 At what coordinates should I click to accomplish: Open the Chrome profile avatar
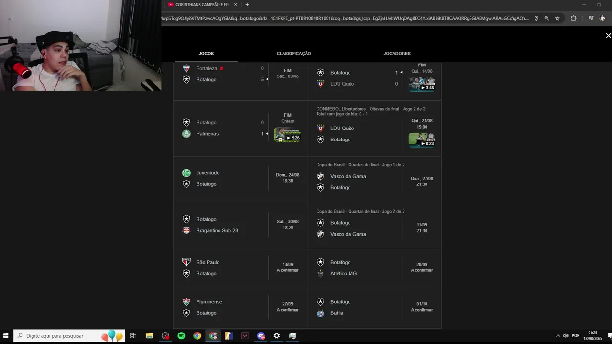pyautogui.click(x=602, y=18)
